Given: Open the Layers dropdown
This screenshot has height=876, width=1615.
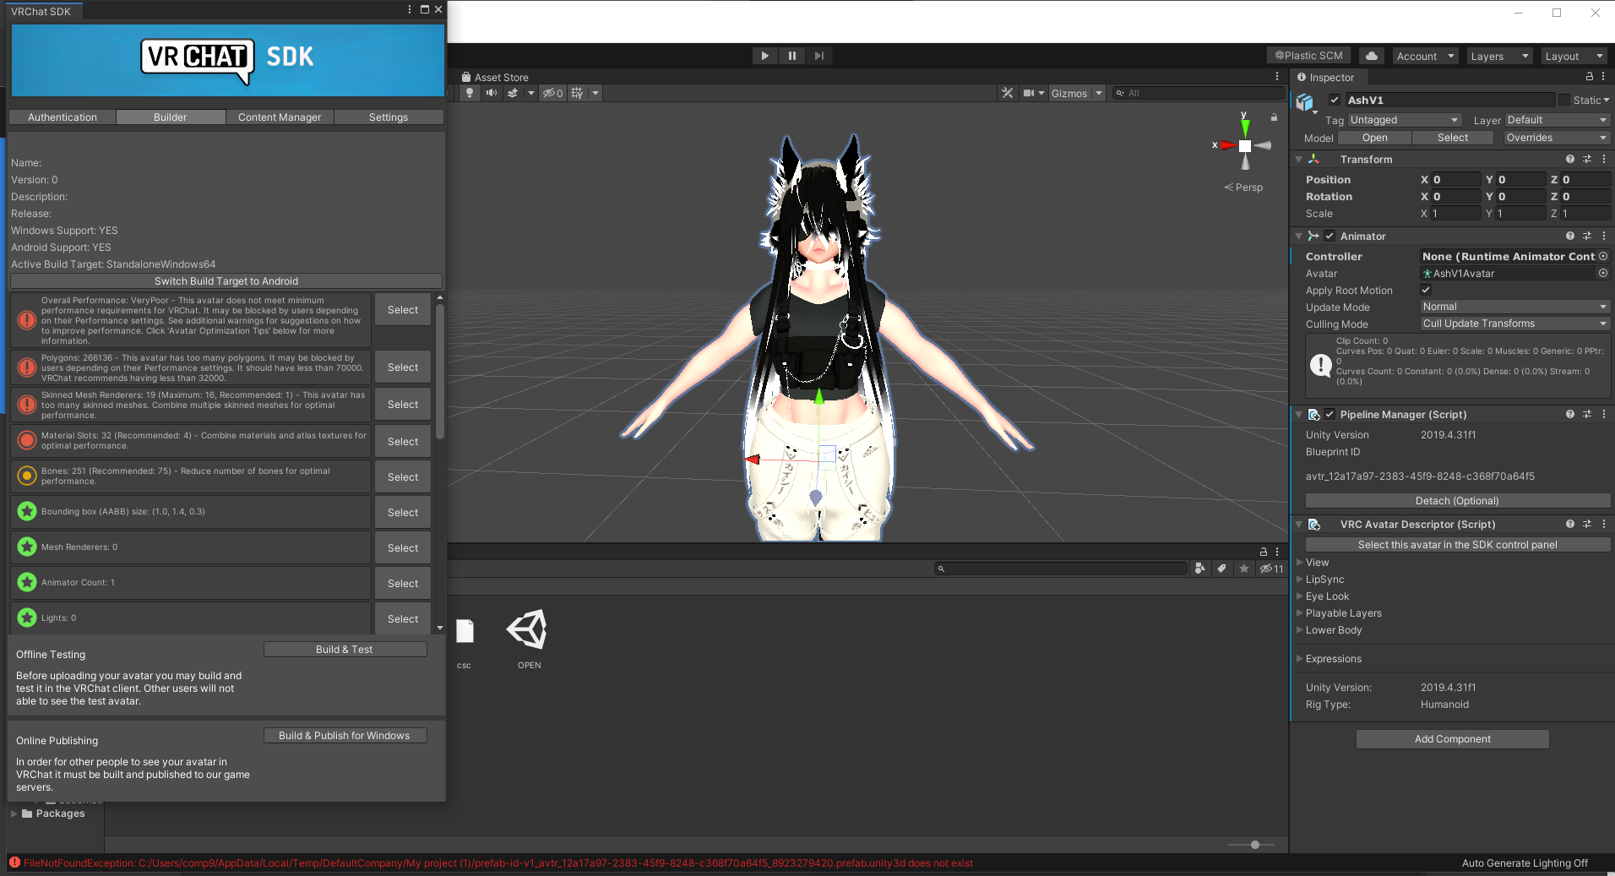Looking at the screenshot, I should tap(1499, 56).
